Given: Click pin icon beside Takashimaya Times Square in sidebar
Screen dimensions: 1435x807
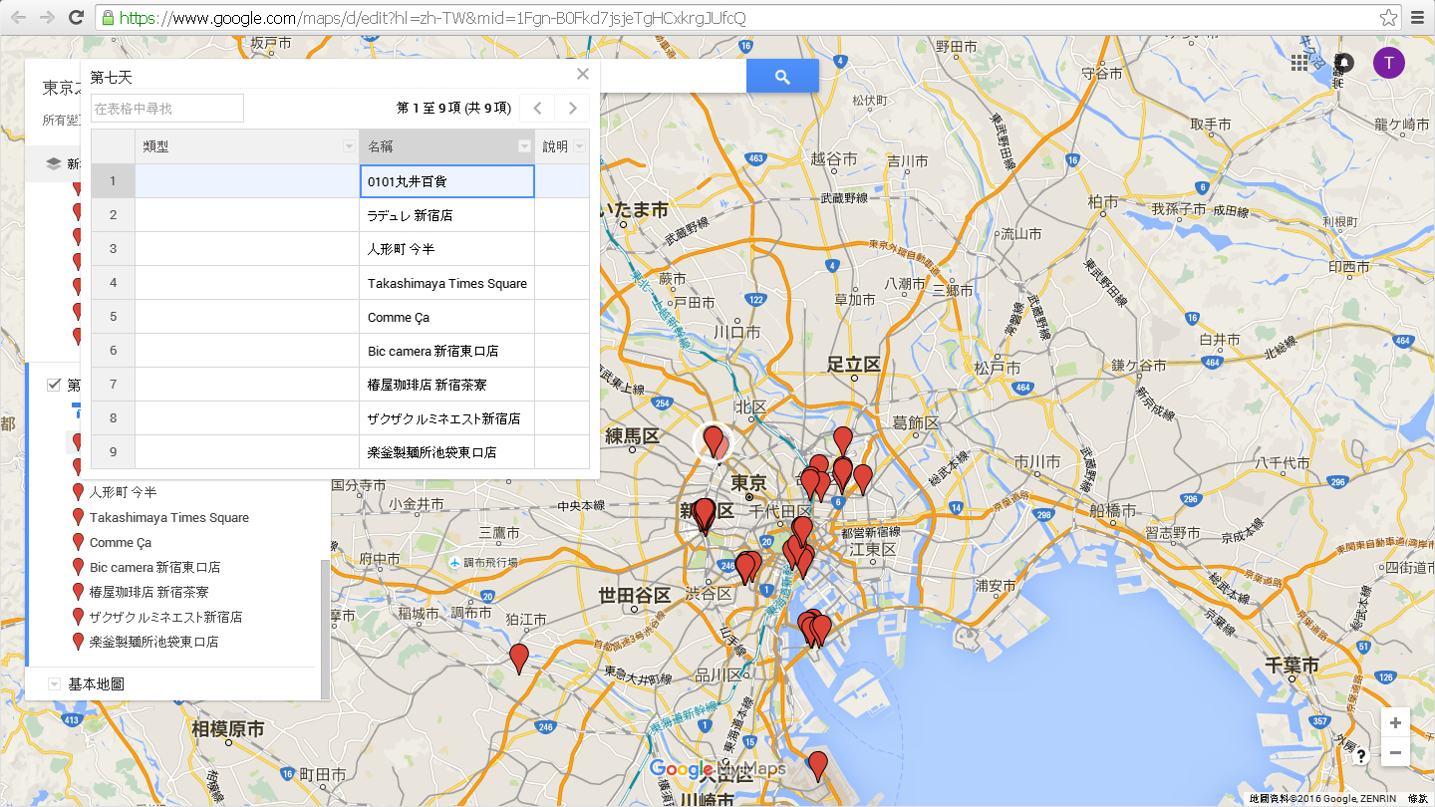Looking at the screenshot, I should click(78, 517).
